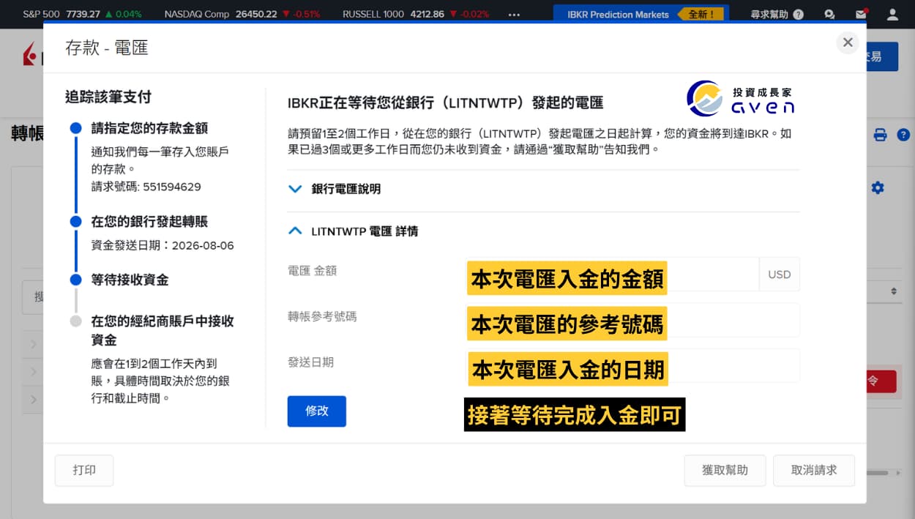Screen dimensions: 915x519
Task: Open the chat icon in top bar
Action: tap(829, 14)
